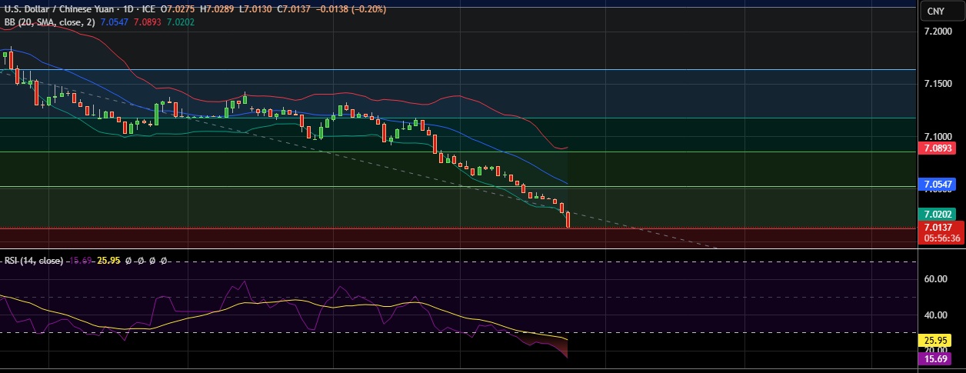Click the red BB value 7.0893 in legend
The width and height of the screenshot is (966, 373).
coord(148,22)
